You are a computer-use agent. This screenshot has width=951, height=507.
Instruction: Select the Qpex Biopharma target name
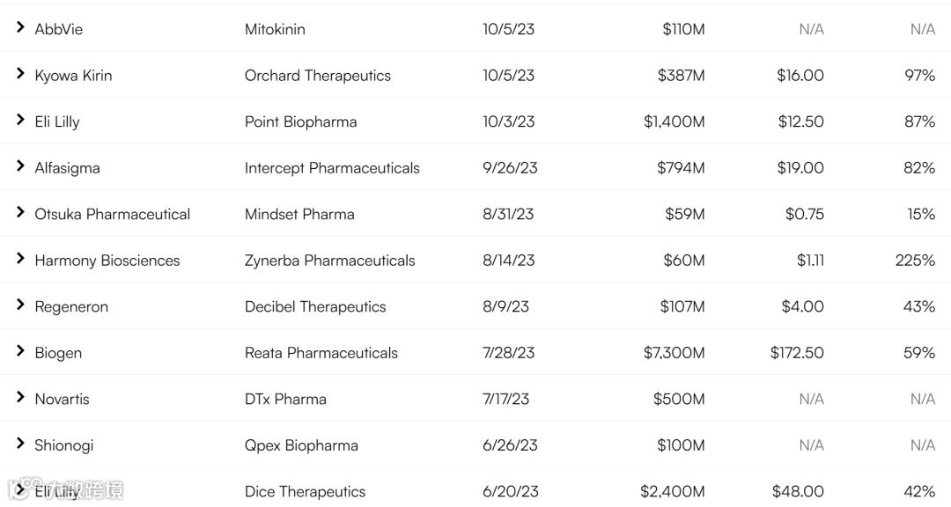301,445
